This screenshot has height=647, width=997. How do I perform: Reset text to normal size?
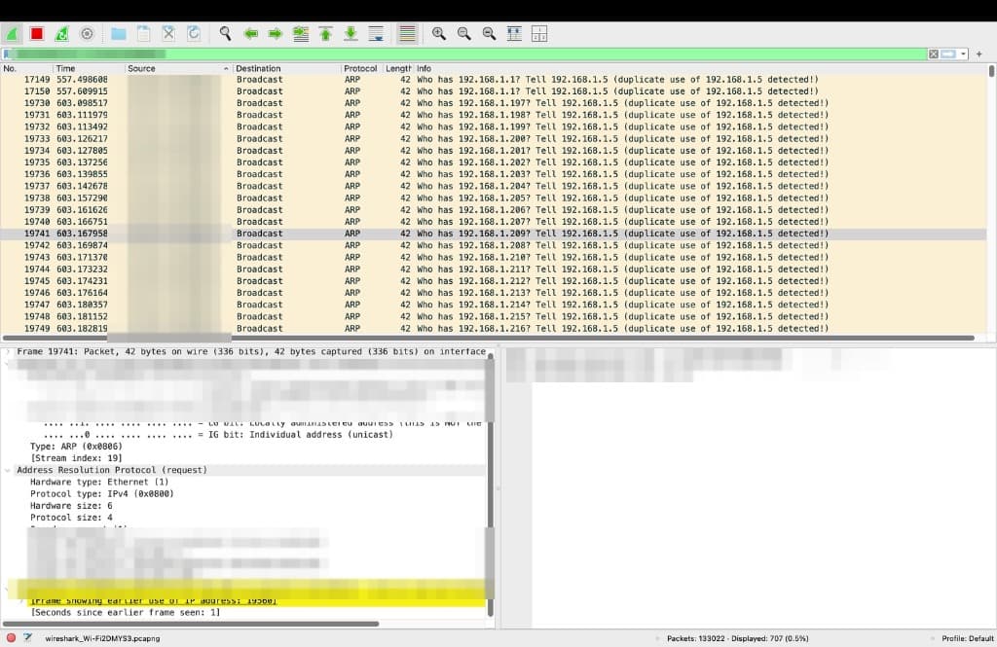pyautogui.click(x=489, y=34)
